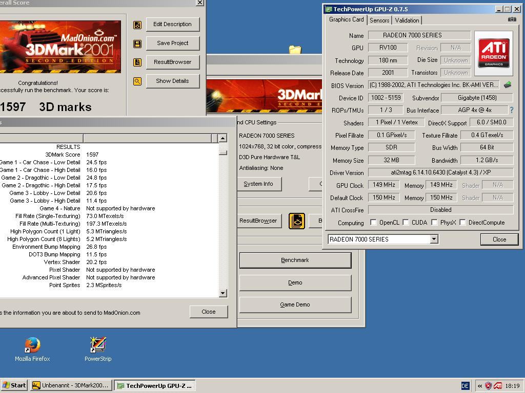The height and width of the screenshot is (393, 525).
Task: Click the System Info button
Action: (x=258, y=184)
